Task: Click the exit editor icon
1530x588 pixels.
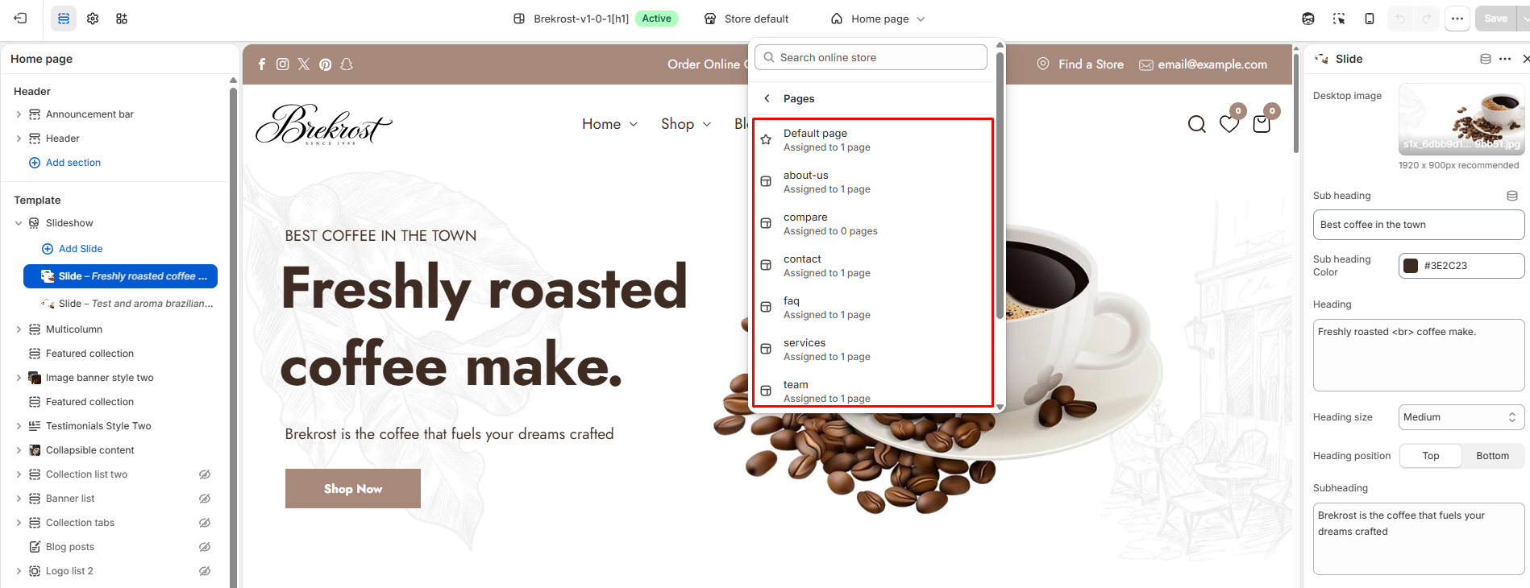Action: click(21, 19)
